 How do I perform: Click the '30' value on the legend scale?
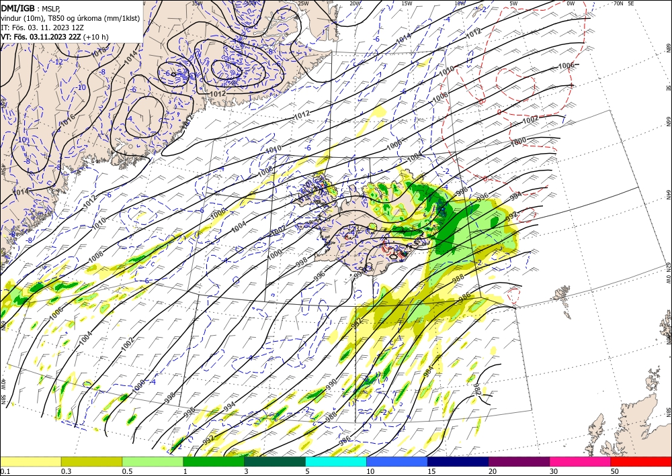coord(554,471)
